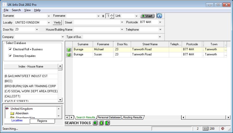The height and width of the screenshot is (133, 233).
Task: Click the blue clock icon beside Start
Action: coord(159,16)
